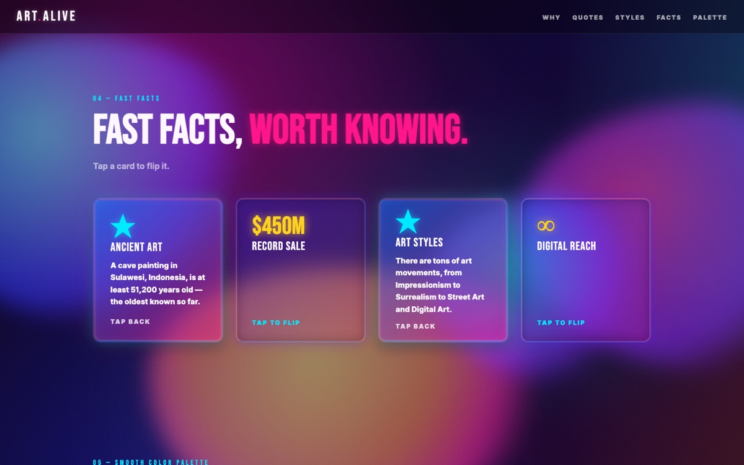
Task: Click the 'FAST FACTS, WORTH KNOWING.' heading
Action: click(x=280, y=128)
